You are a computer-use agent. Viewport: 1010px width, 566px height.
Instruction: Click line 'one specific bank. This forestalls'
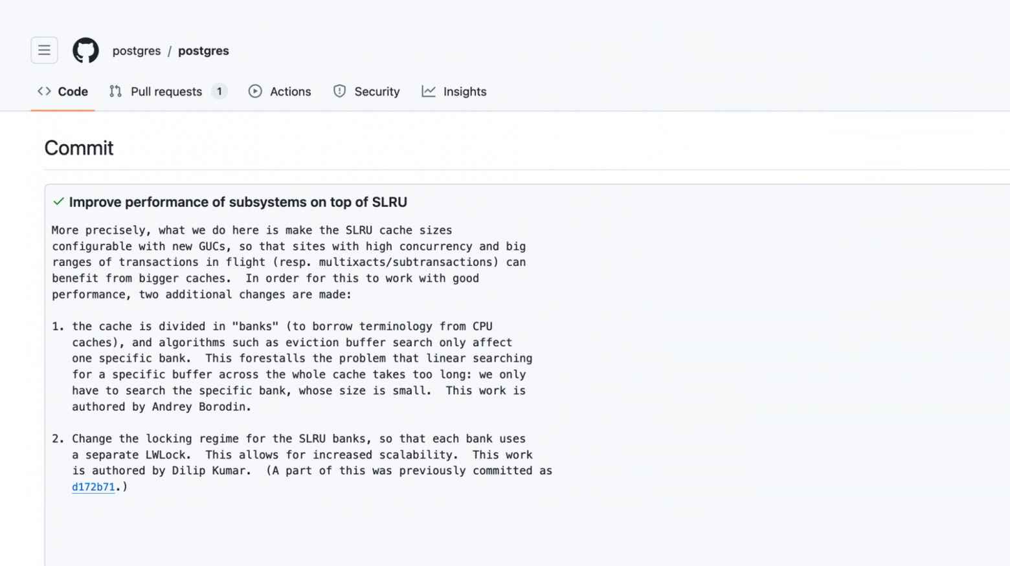[302, 358]
